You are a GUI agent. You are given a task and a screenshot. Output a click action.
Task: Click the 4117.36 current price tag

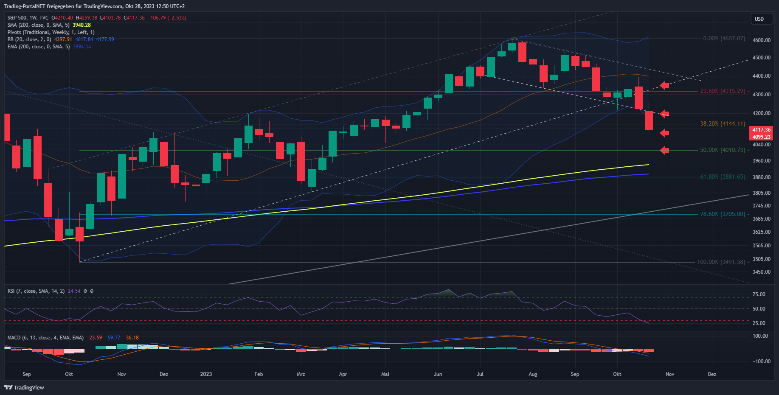761,130
